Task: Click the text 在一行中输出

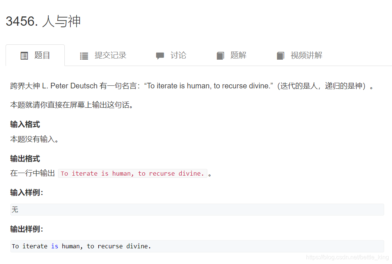Action: [32, 173]
